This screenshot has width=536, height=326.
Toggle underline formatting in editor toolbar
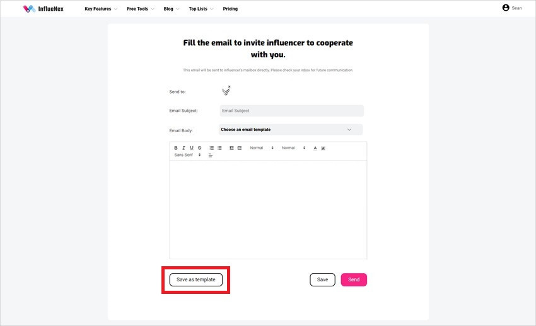tap(192, 148)
